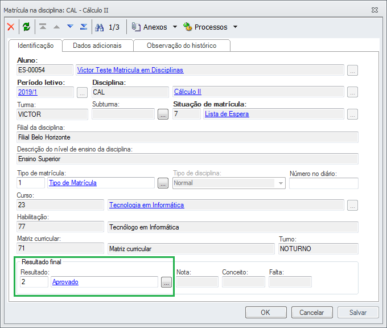This screenshot has width=387, height=328.
Task: Click the Turma field VICTOR
Action: point(52,114)
